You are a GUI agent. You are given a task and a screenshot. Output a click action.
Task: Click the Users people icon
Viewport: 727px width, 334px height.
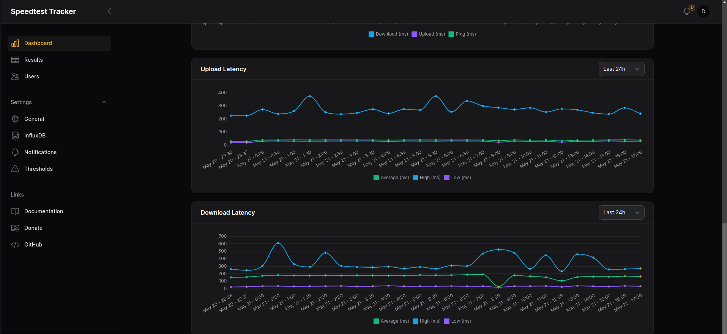pos(15,76)
